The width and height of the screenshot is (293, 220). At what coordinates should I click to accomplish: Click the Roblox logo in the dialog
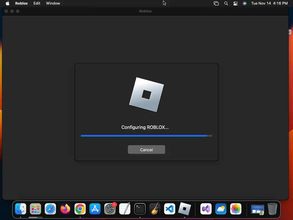146,95
